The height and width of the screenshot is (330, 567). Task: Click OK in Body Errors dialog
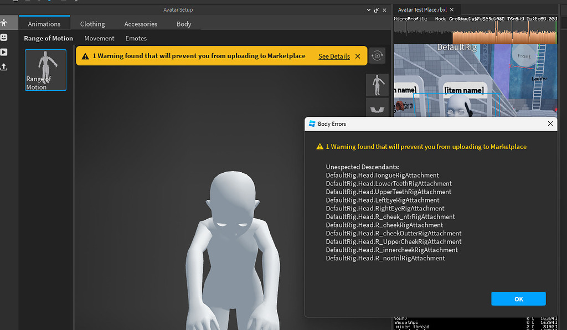tap(518, 299)
